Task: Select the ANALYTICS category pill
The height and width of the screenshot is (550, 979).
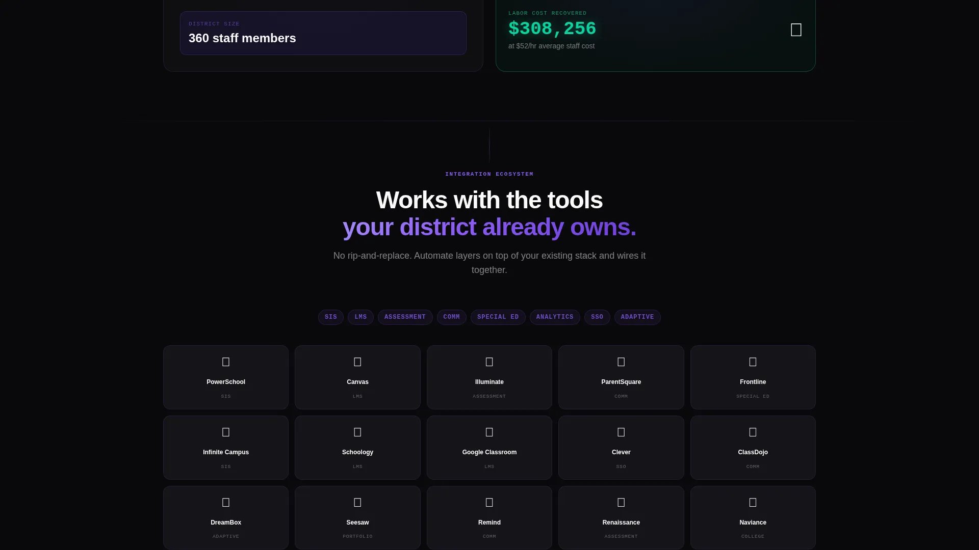Action: (x=555, y=317)
